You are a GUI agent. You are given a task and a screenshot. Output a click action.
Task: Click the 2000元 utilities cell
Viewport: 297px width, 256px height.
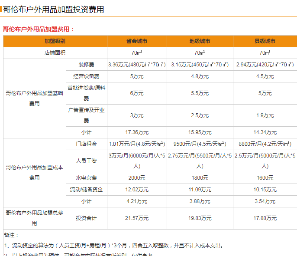137,178
